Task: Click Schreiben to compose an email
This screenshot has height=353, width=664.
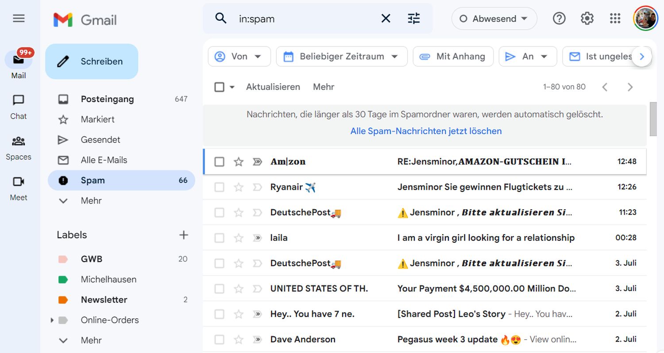Action: coord(92,61)
